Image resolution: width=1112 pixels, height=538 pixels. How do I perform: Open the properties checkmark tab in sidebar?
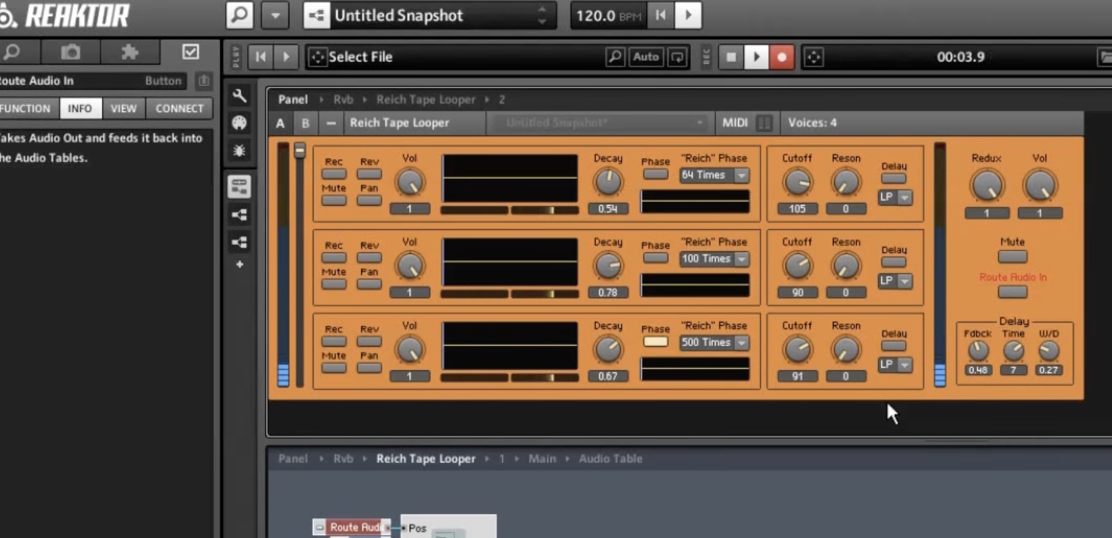click(190, 52)
